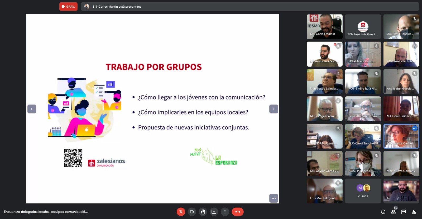Click the present screen icon

(x=214, y=212)
